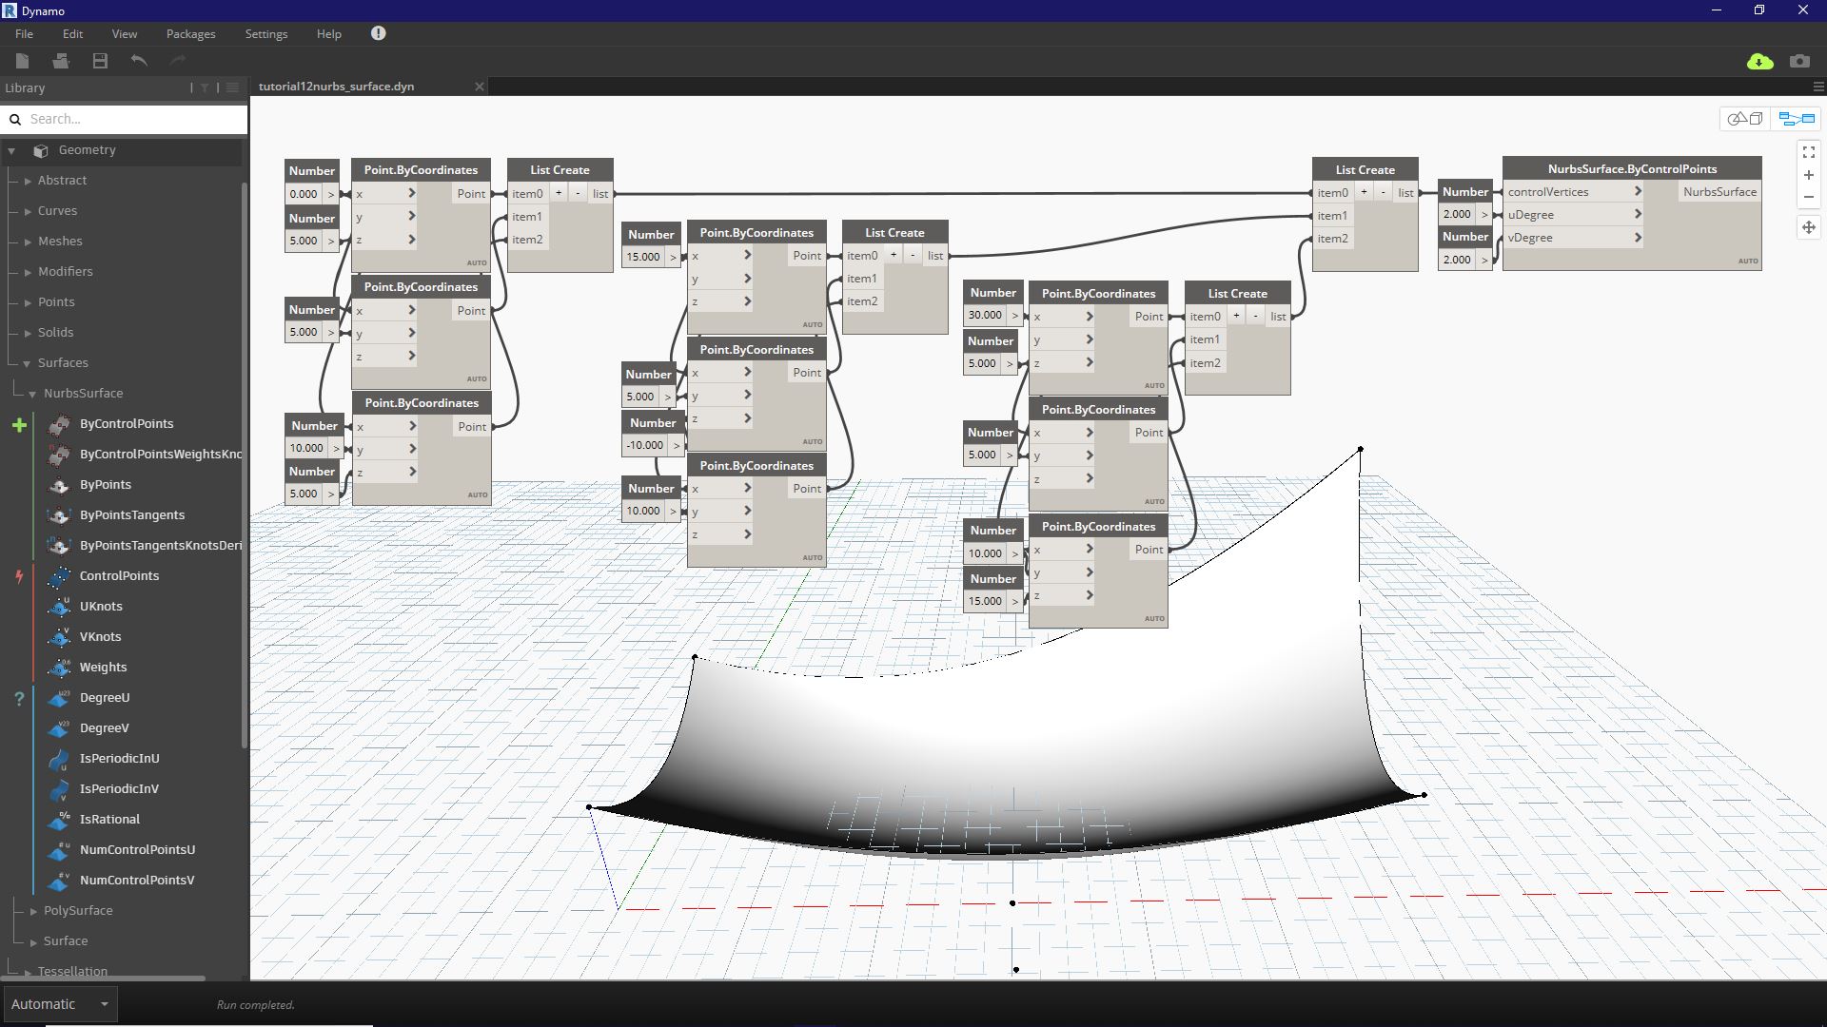1827x1027 pixels.
Task: Select ByControlPoints in library list
Action: [x=127, y=424]
